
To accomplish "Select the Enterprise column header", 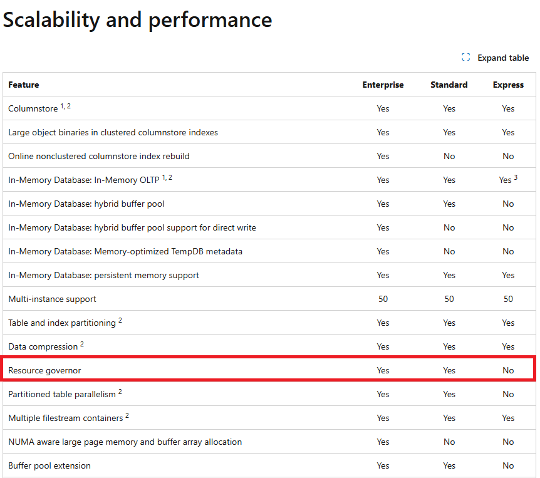I will (383, 85).
